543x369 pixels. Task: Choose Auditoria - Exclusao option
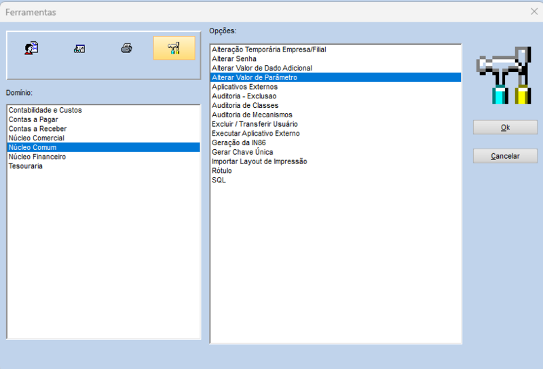tap(335, 96)
